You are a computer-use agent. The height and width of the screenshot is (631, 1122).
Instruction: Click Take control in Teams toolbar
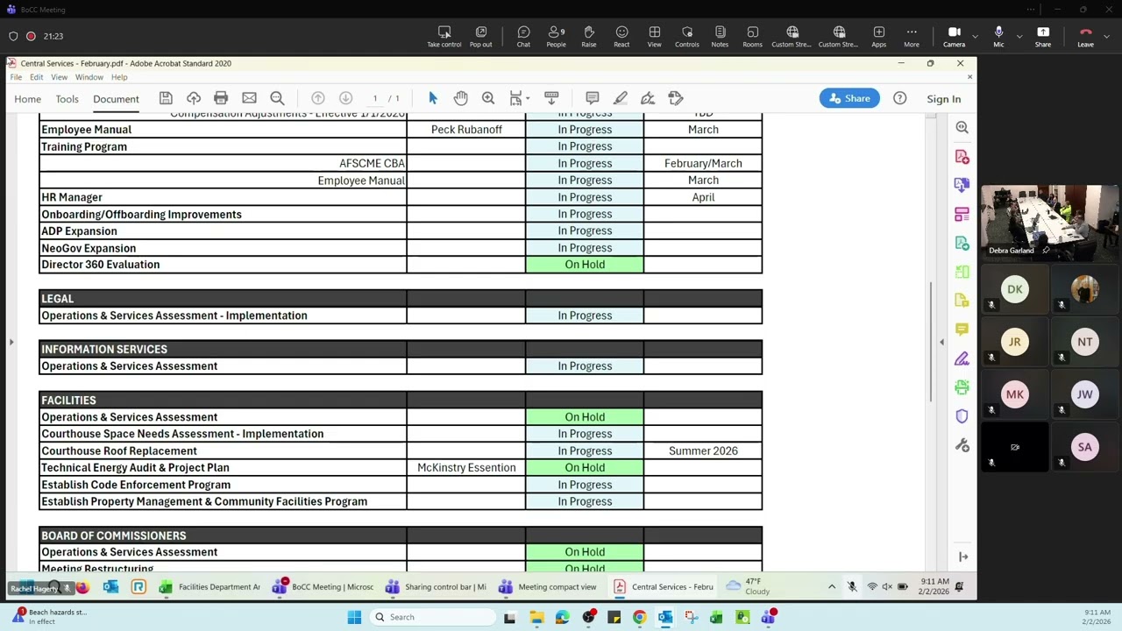tap(444, 36)
